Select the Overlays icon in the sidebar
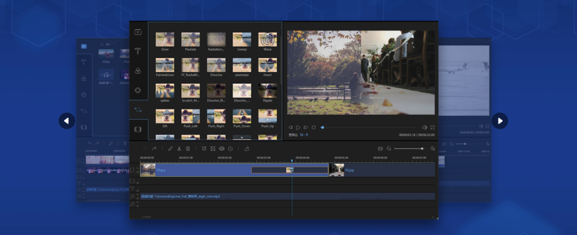Viewport: 577px width, 235px height. (138, 90)
